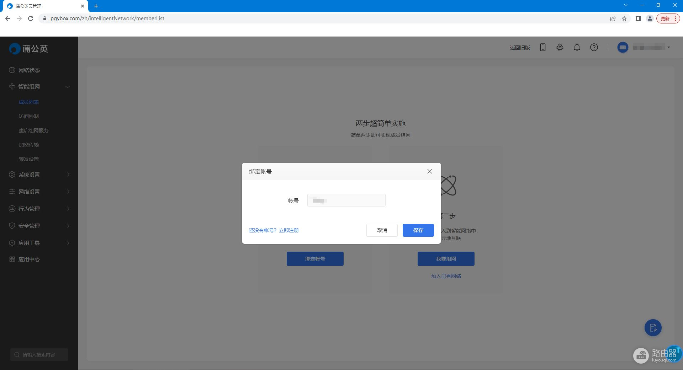Click the sidebar search magnifier icon
Screen dimensions: 683x370
[x=17, y=355]
